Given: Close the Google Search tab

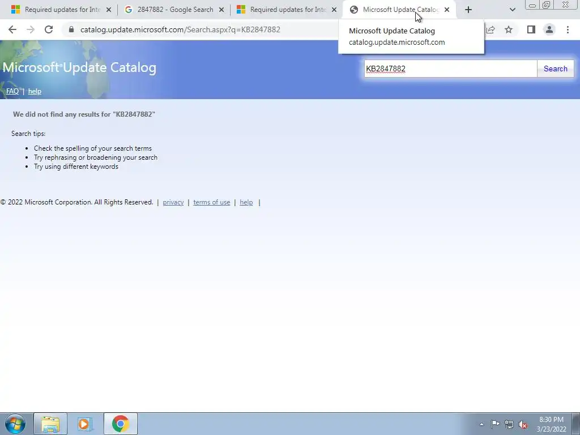Looking at the screenshot, I should click(221, 10).
